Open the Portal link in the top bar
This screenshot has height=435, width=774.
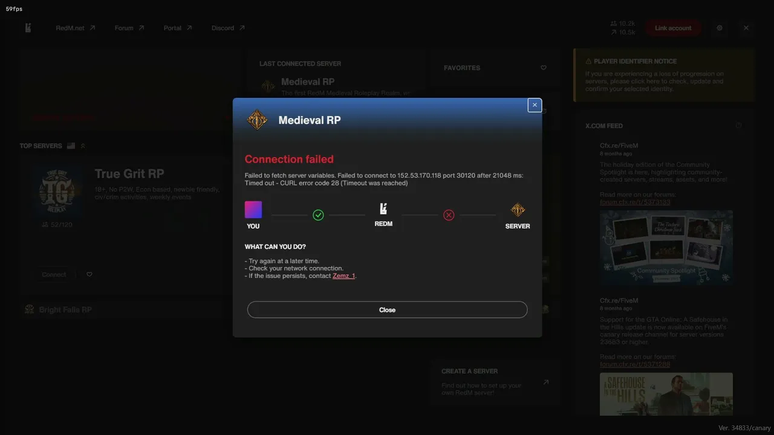click(x=178, y=28)
